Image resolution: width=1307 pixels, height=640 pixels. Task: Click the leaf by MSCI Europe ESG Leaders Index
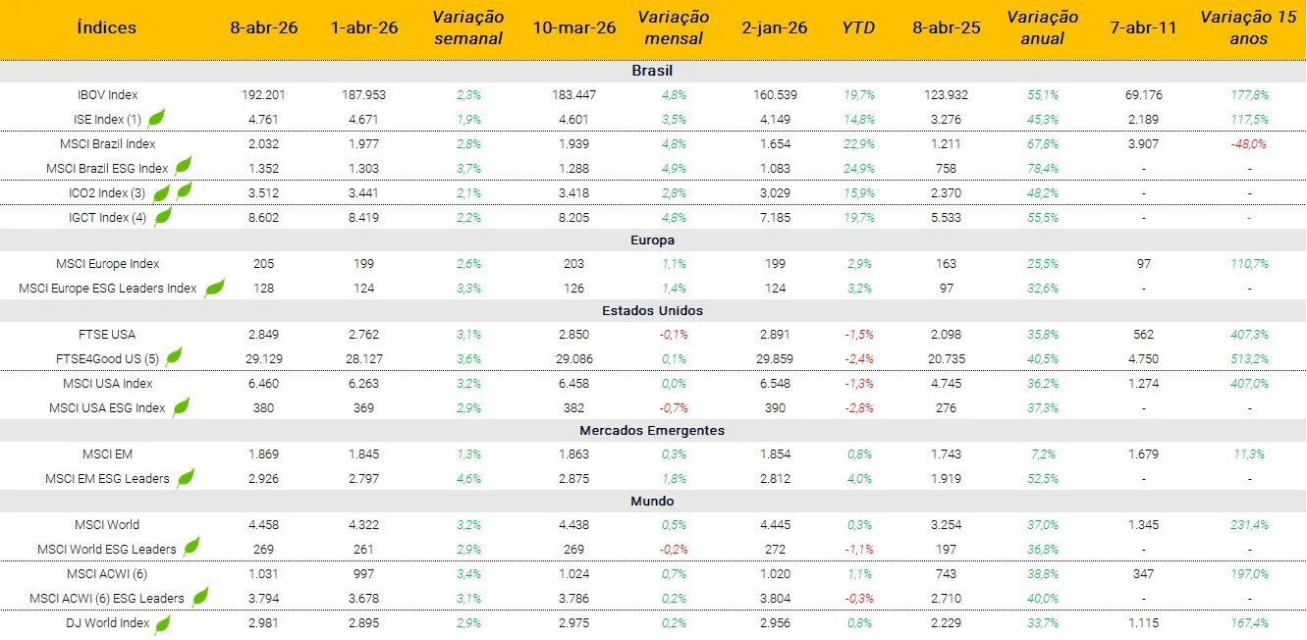(213, 288)
